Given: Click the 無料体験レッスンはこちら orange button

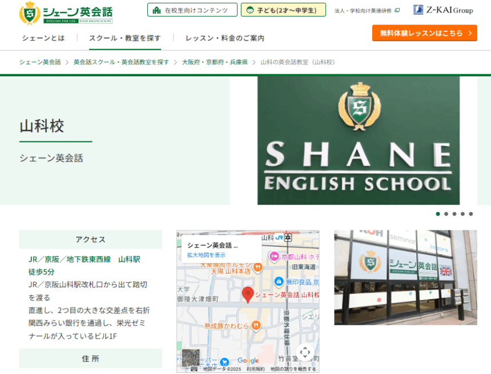Looking at the screenshot, I should [424, 33].
